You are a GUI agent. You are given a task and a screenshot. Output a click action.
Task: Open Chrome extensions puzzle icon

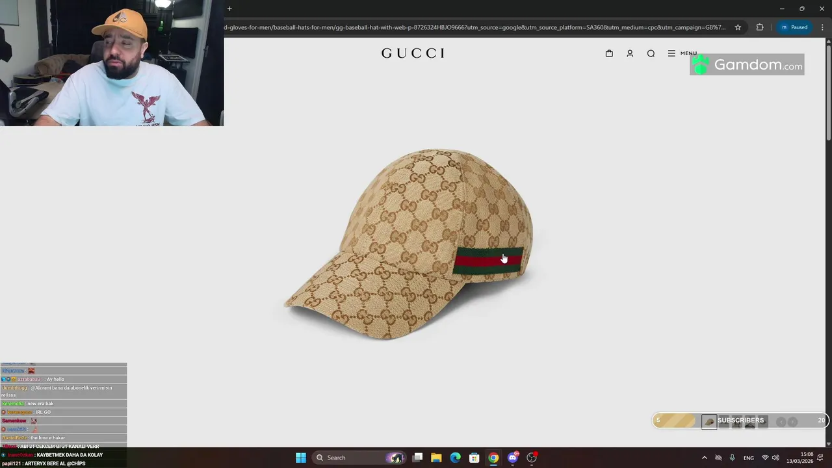click(760, 27)
